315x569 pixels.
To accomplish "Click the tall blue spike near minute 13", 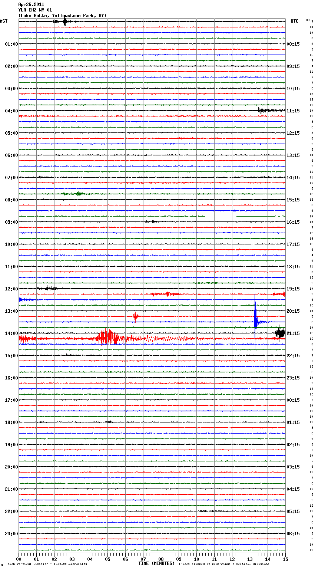I will (x=255, y=321).
